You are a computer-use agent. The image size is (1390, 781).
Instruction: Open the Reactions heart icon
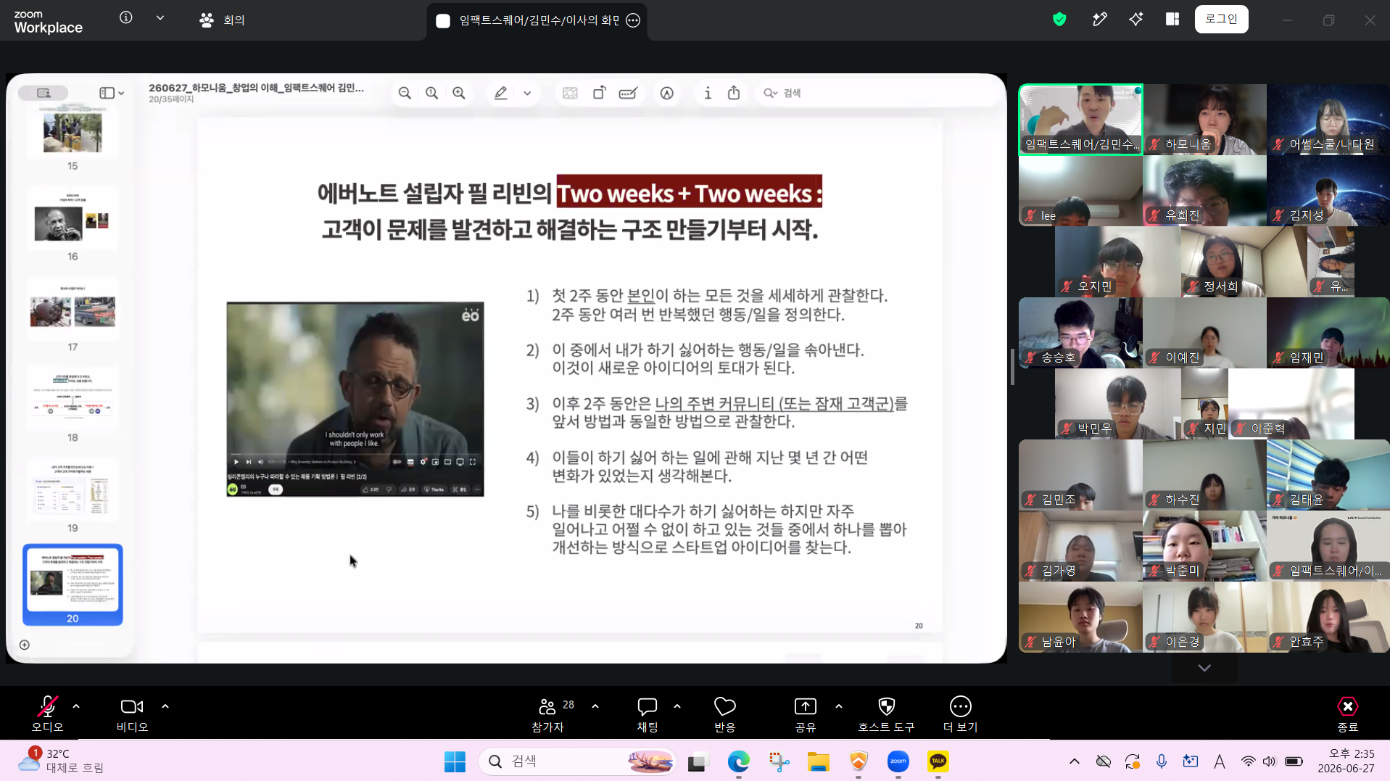725,714
